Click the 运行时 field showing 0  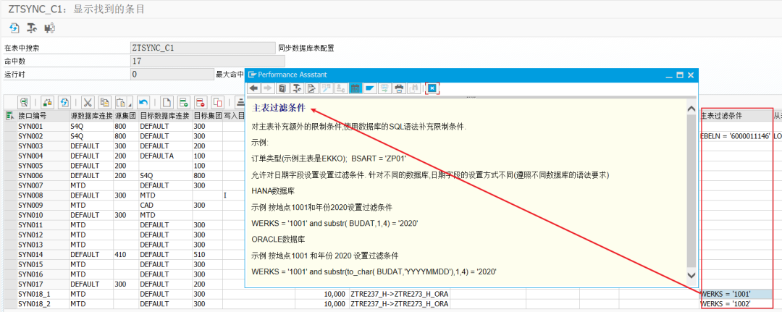click(172, 75)
